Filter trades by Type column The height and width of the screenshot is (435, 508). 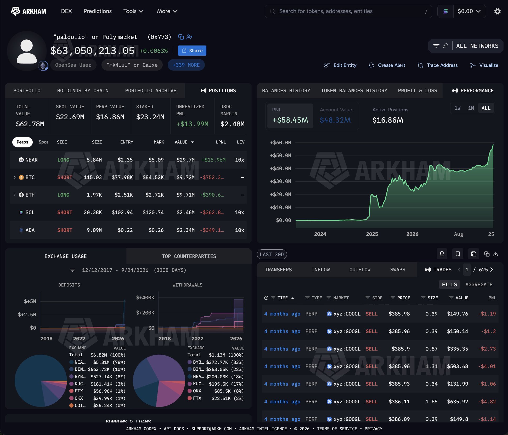307,298
